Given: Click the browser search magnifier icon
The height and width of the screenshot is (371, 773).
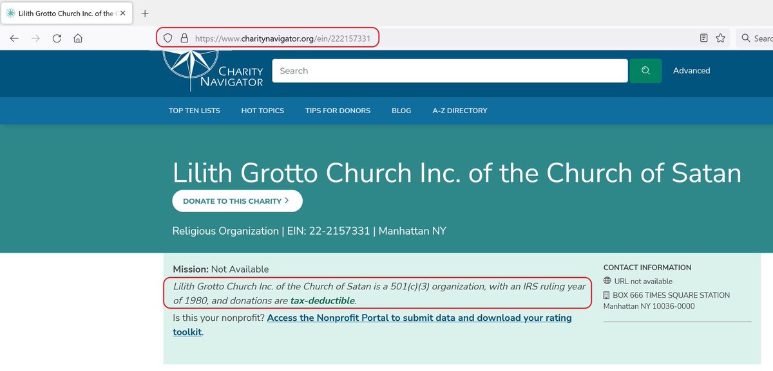Looking at the screenshot, I should 746,39.
